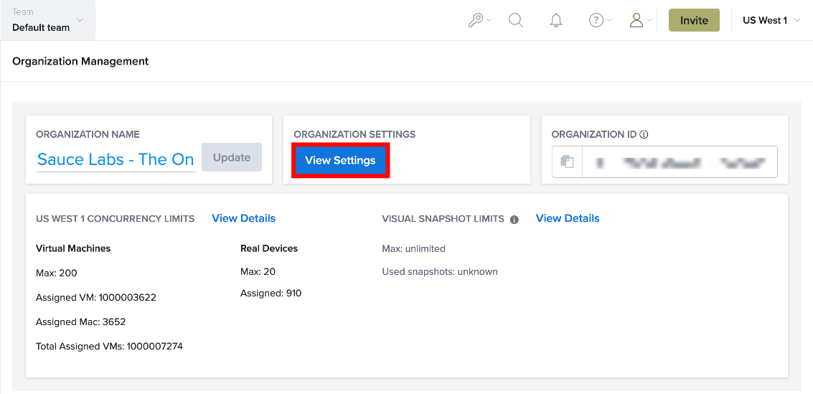This screenshot has width=813, height=394.
Task: Click the organization name input field
Action: point(116,159)
